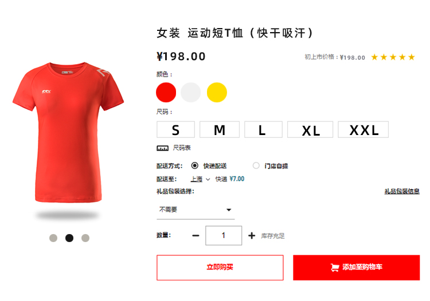Choose size XL

point(310,130)
